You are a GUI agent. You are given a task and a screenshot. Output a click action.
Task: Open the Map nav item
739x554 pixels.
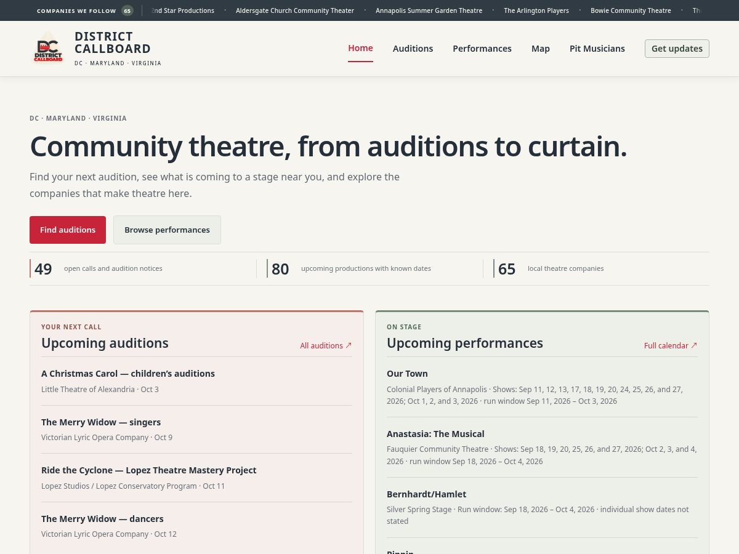click(541, 49)
